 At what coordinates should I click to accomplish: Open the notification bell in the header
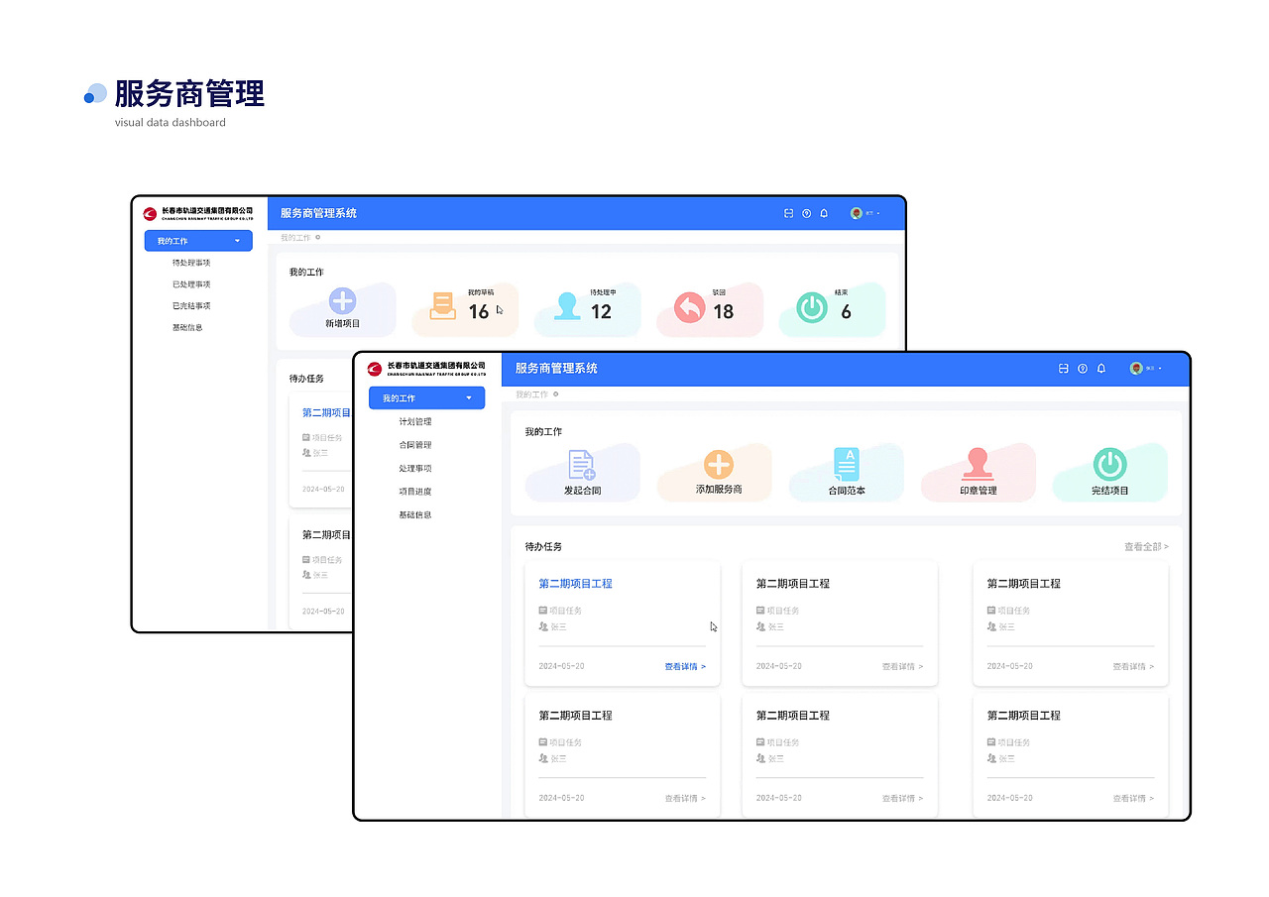coord(1100,368)
